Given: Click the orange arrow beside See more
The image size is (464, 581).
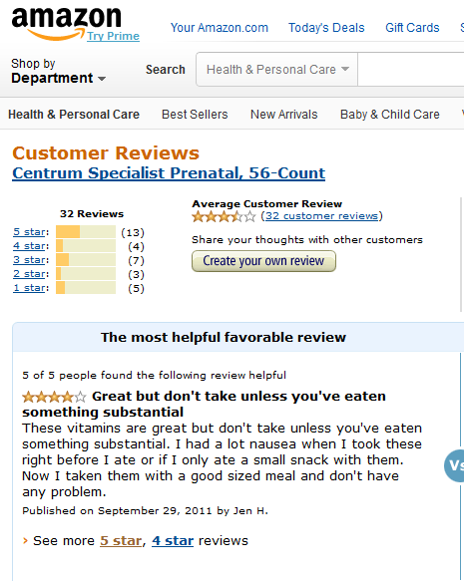Looking at the screenshot, I should [x=25, y=540].
